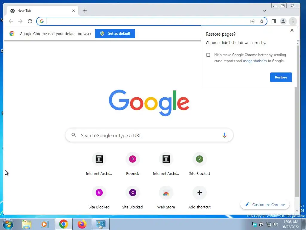Open the Windows Start menu
Image resolution: width=306 pixels, height=230 pixels.
8,224
